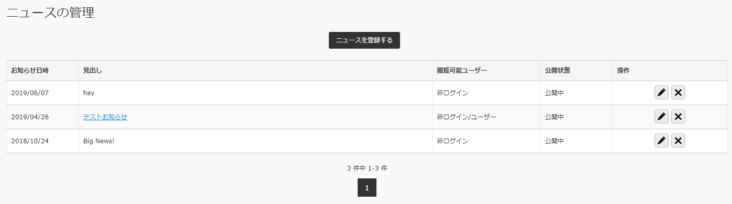
Task: Edit the 'hey' news entry with pencil icon
Action: pos(661,93)
